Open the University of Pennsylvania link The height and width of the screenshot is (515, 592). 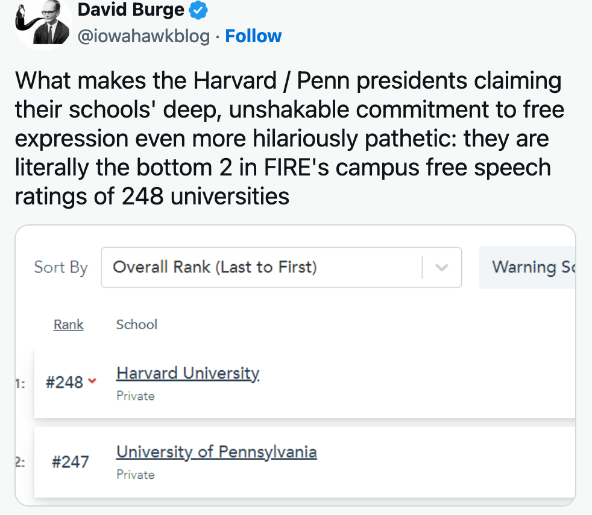[x=216, y=452]
